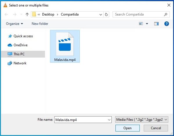Click the File name input field
This screenshot has width=174, height=136.
(x=83, y=120)
